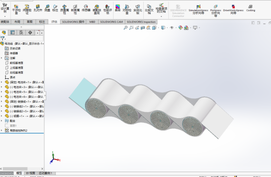This screenshot has width=271, height=177.
Task: Open 模型 model tab at bottom
Action: [x=19, y=173]
